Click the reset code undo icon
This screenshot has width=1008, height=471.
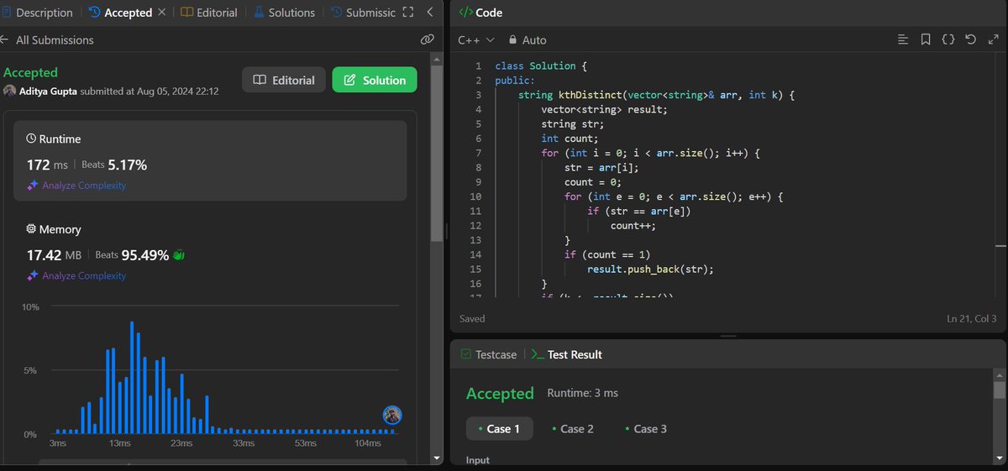click(970, 39)
